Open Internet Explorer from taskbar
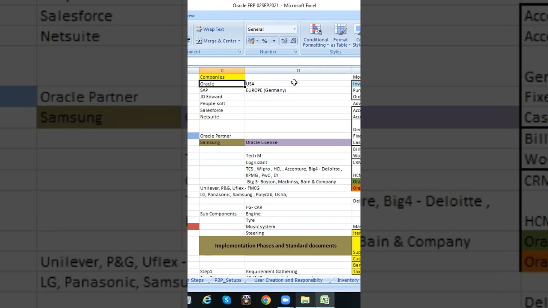 [207, 300]
